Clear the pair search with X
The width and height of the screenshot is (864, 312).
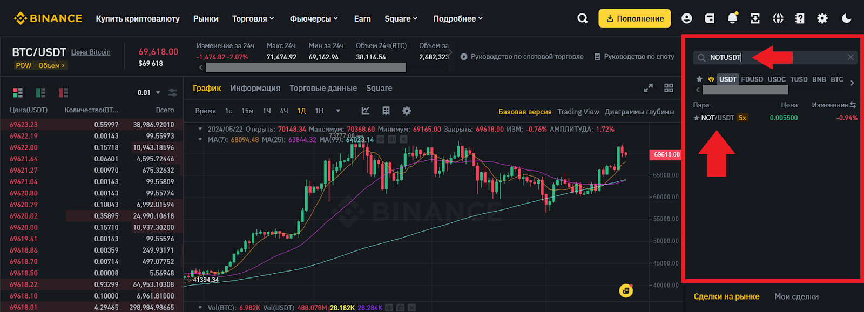pyautogui.click(x=850, y=57)
